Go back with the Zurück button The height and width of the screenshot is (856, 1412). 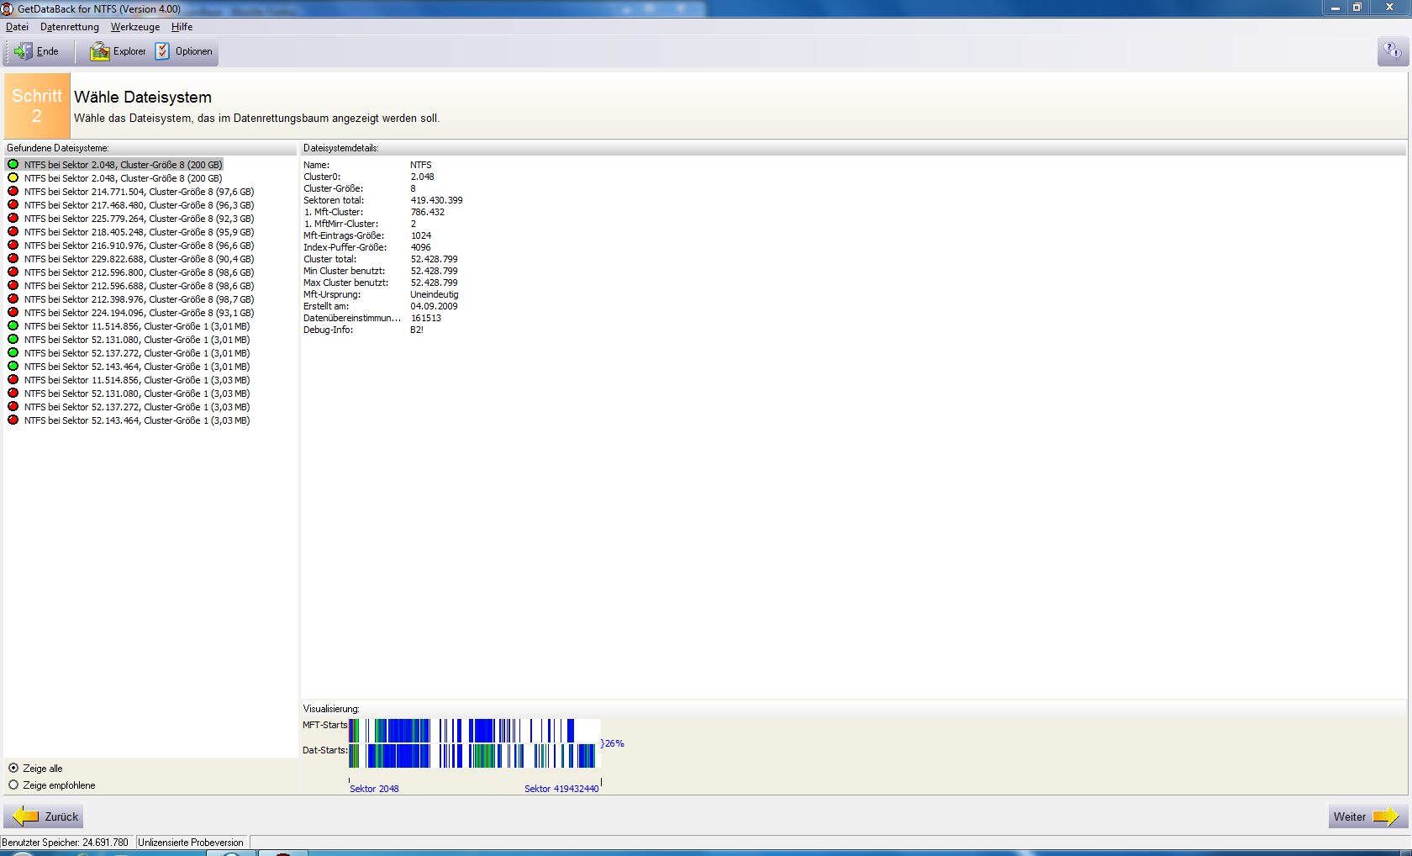tap(44, 816)
